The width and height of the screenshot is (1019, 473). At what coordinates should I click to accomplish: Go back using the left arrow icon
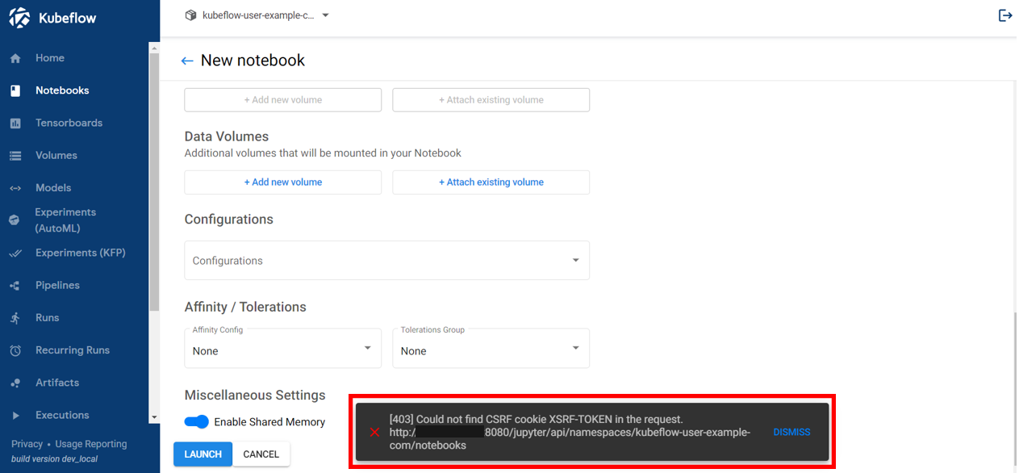point(187,61)
